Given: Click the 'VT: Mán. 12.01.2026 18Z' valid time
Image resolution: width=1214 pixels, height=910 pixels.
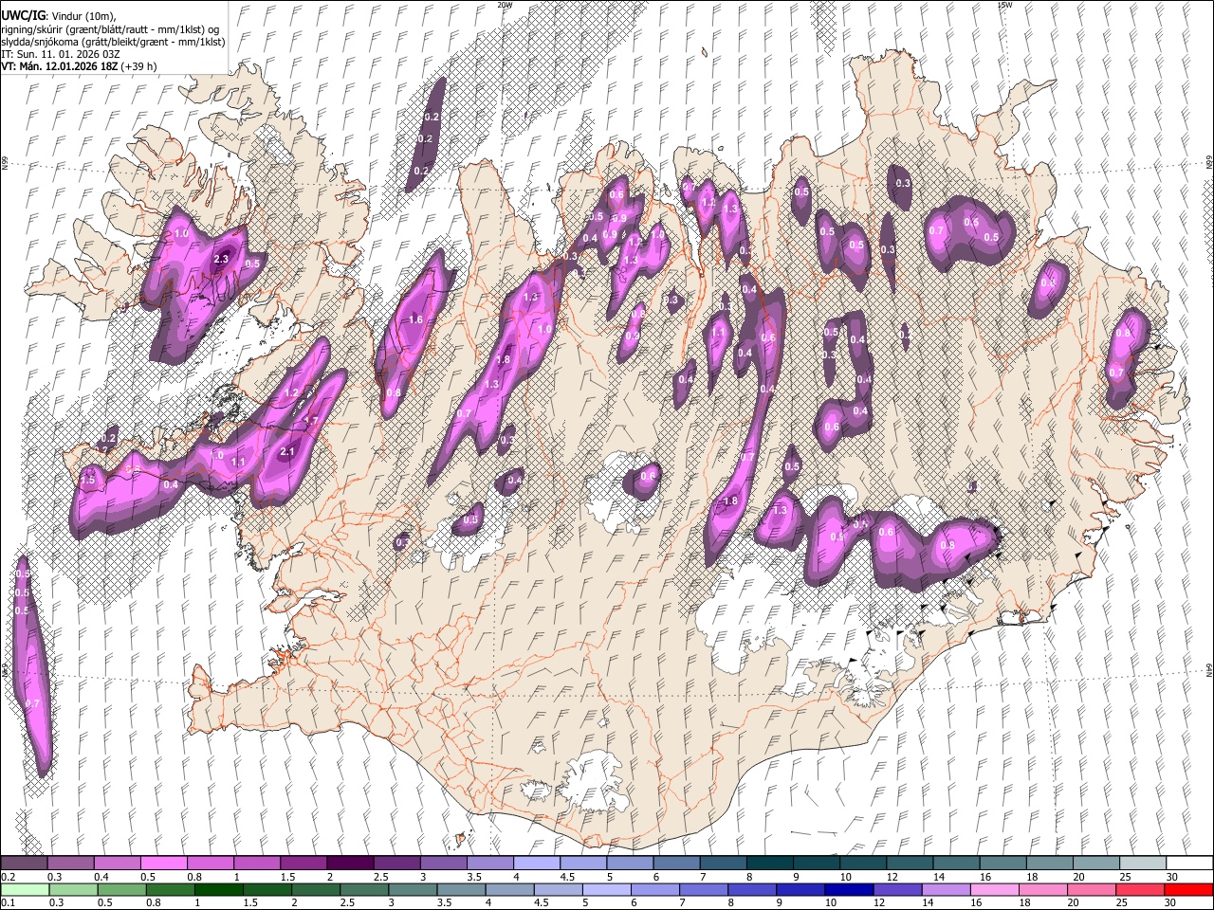Looking at the screenshot, I should (x=60, y=66).
